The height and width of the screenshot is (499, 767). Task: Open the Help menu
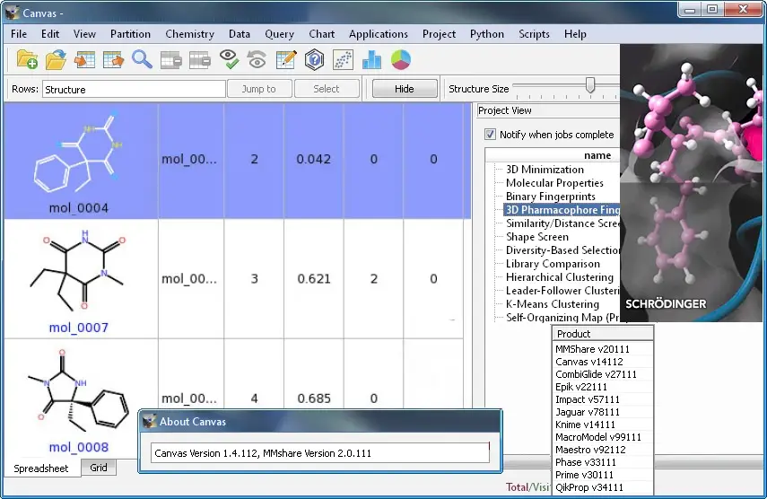pos(575,34)
